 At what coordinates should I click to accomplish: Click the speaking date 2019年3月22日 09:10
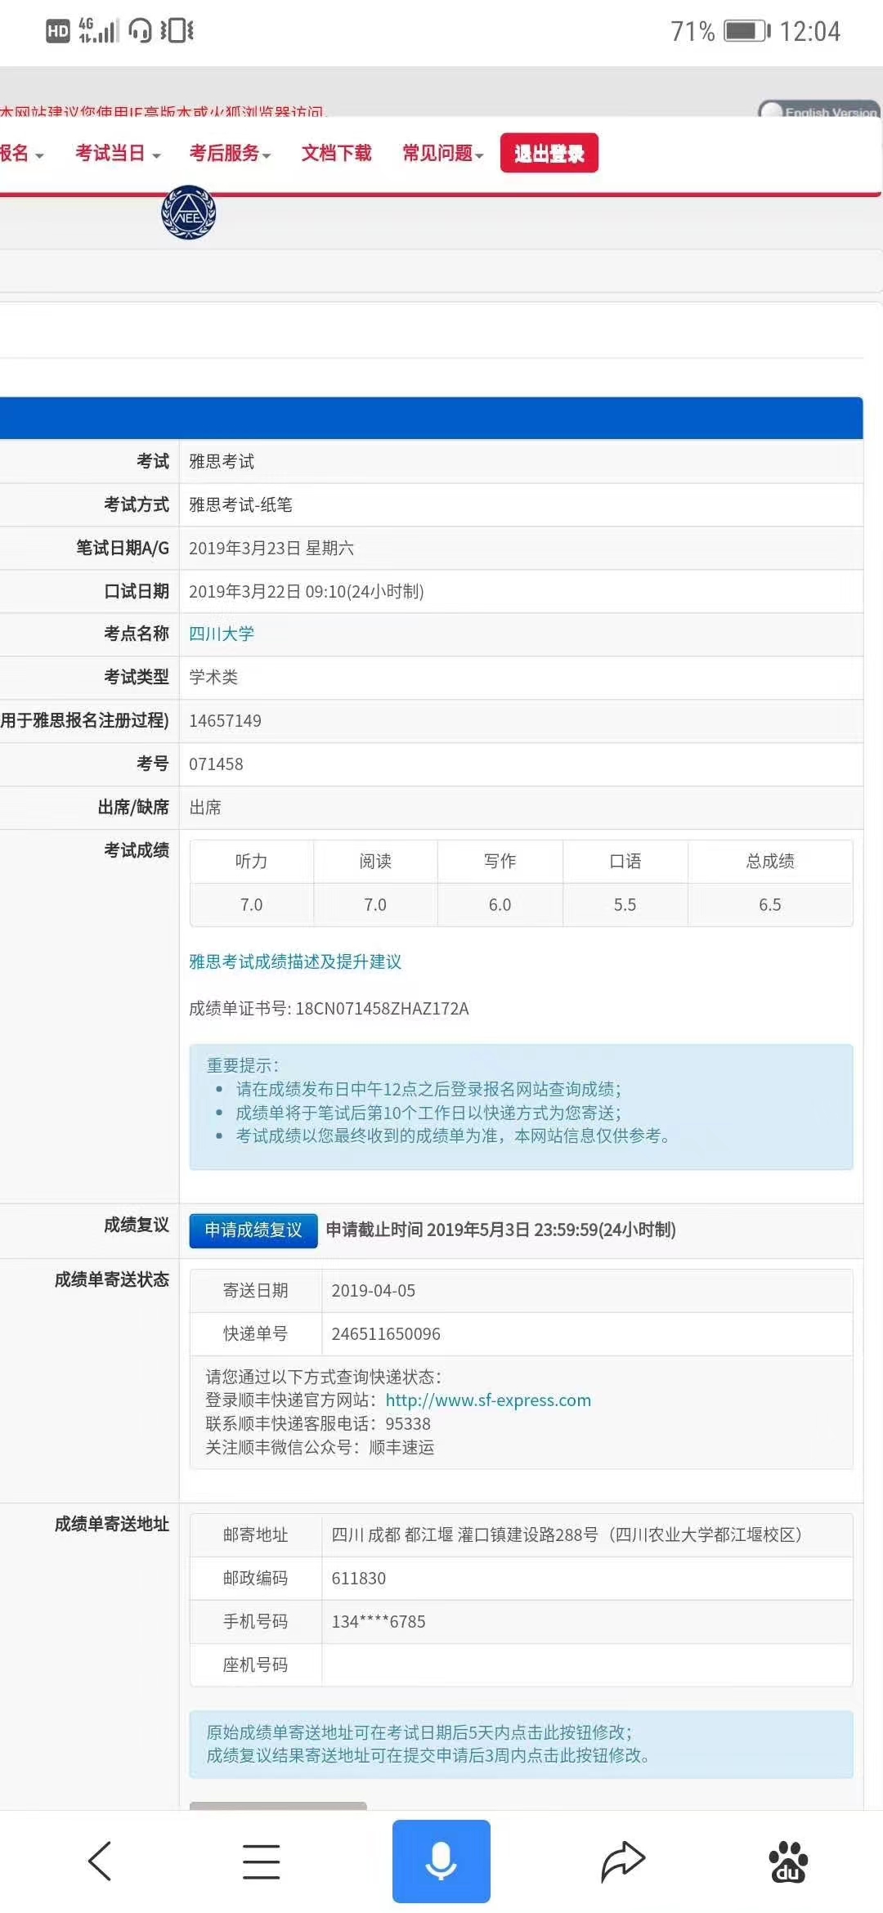coord(307,591)
